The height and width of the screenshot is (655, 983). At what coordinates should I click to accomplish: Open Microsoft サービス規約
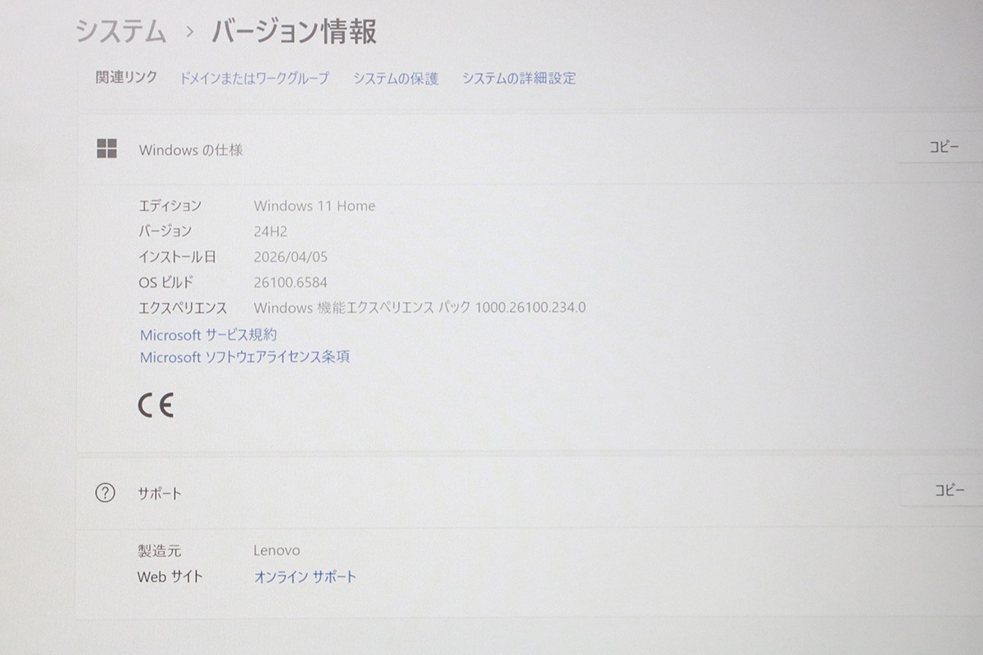(x=207, y=334)
